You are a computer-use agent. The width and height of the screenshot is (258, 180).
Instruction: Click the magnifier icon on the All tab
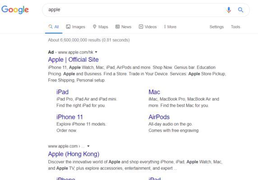51,27
